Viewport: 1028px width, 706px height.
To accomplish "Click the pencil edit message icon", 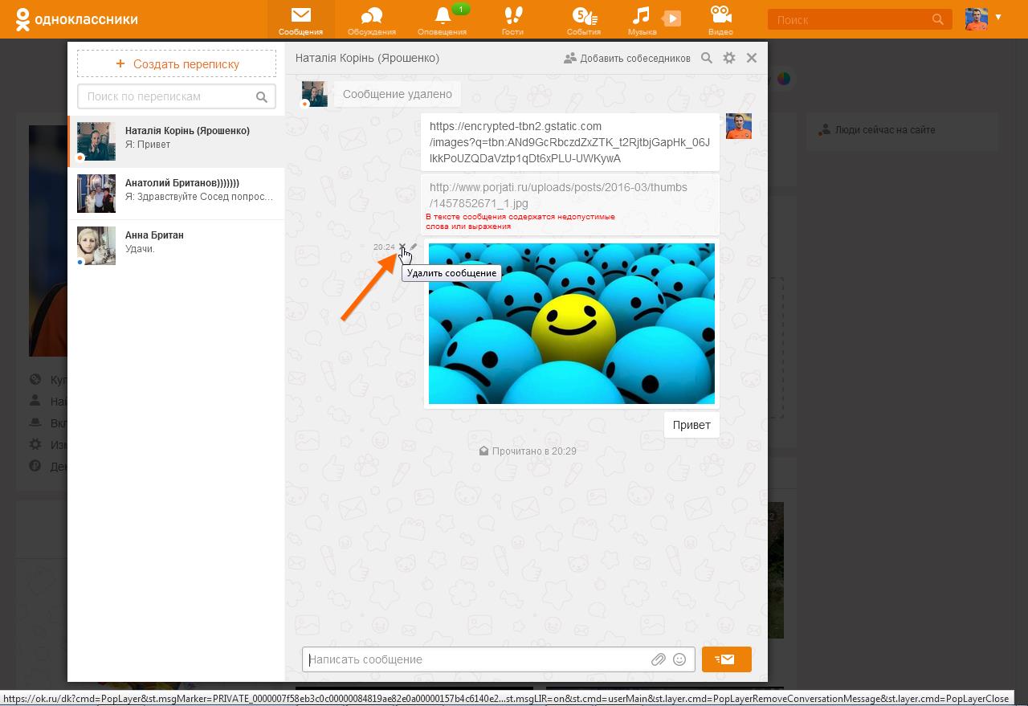I will (x=414, y=247).
